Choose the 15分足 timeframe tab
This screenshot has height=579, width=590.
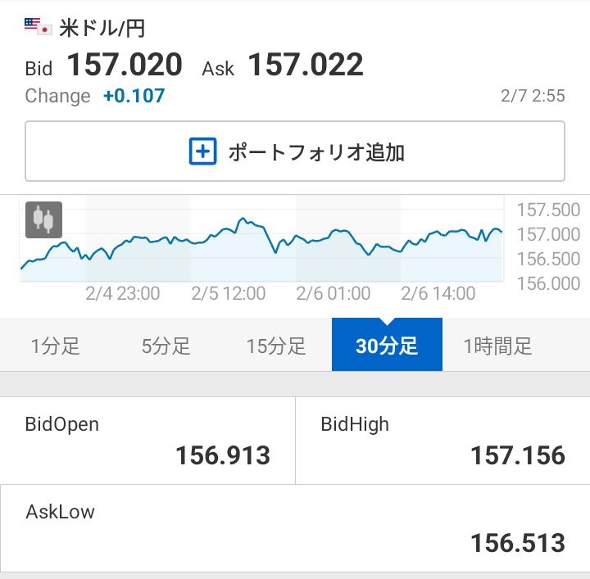tap(276, 346)
